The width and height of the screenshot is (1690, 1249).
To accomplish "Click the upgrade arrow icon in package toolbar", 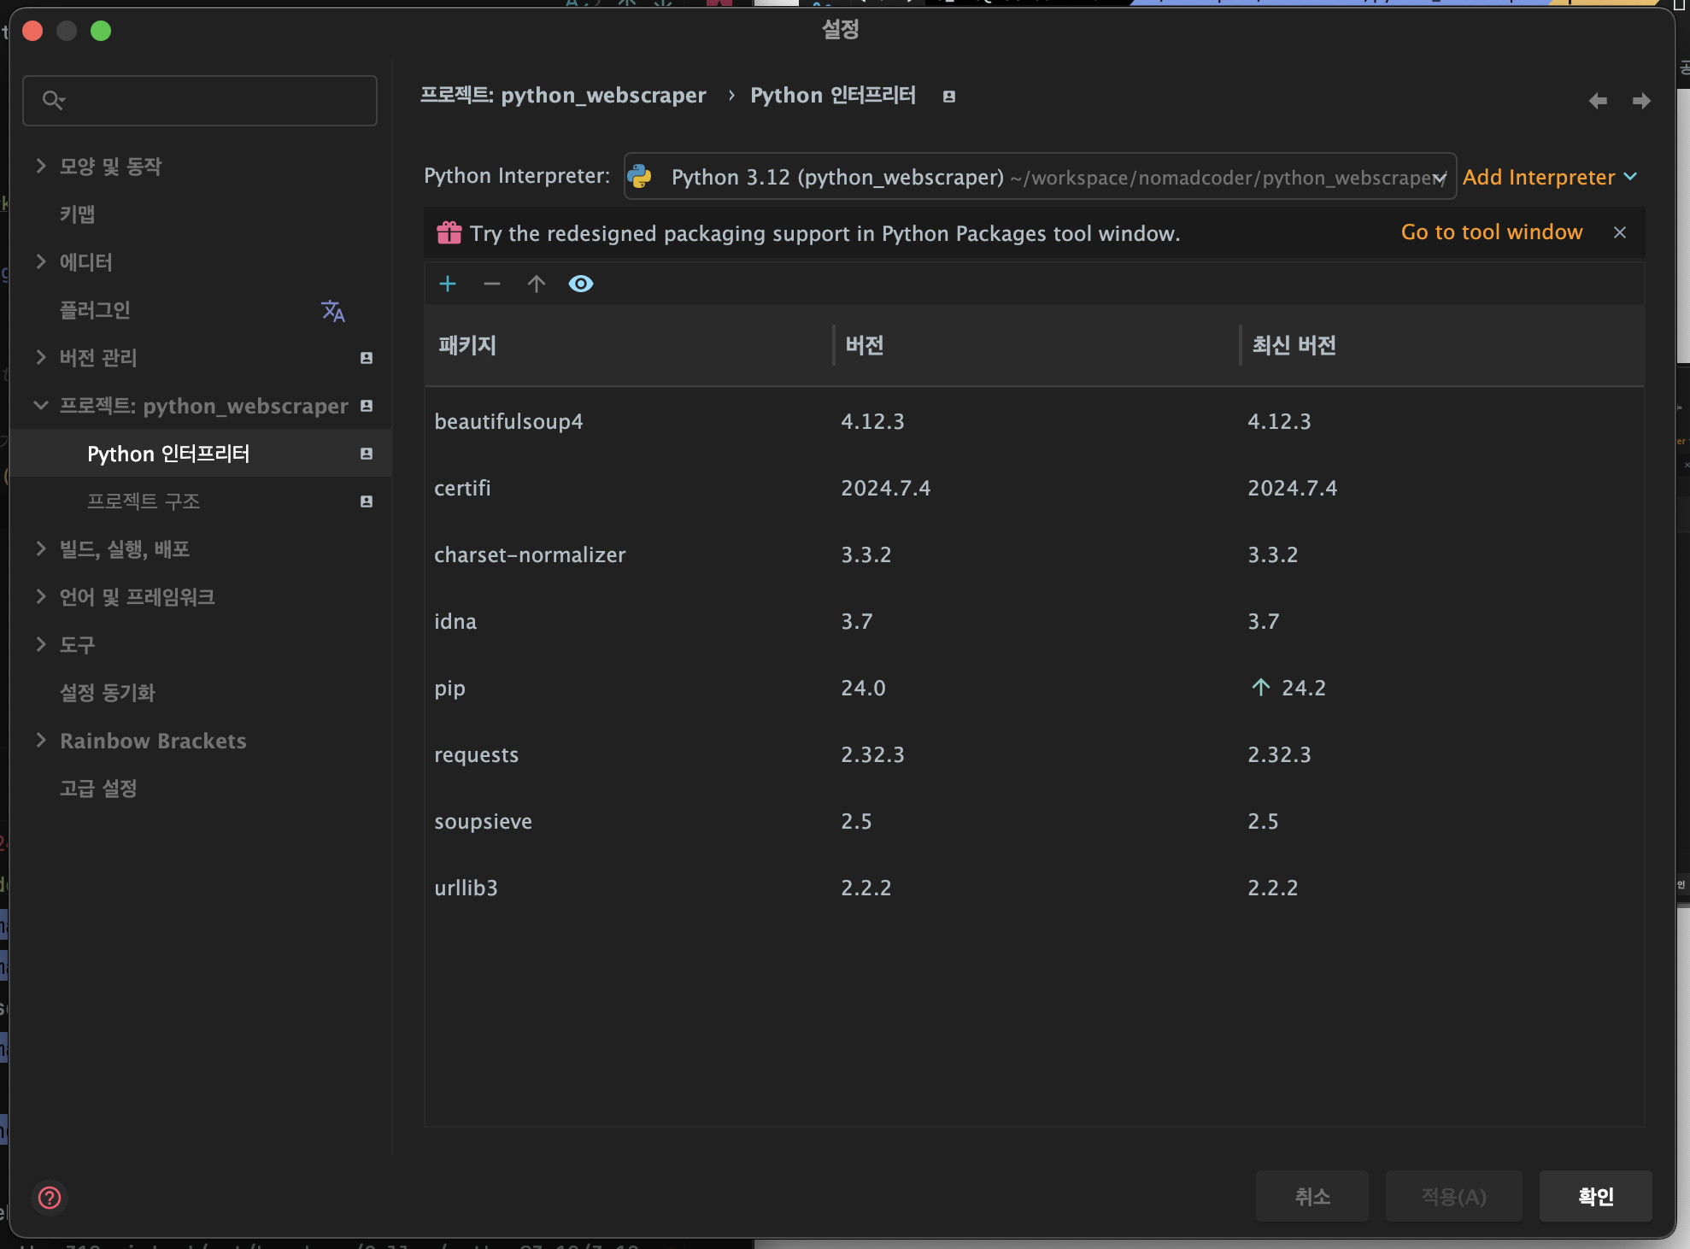I will click(x=537, y=284).
